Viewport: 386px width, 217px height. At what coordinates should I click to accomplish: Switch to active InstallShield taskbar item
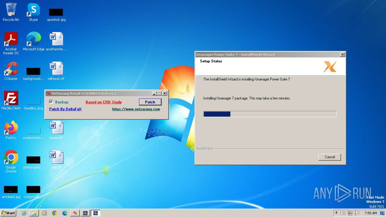(x=96, y=213)
